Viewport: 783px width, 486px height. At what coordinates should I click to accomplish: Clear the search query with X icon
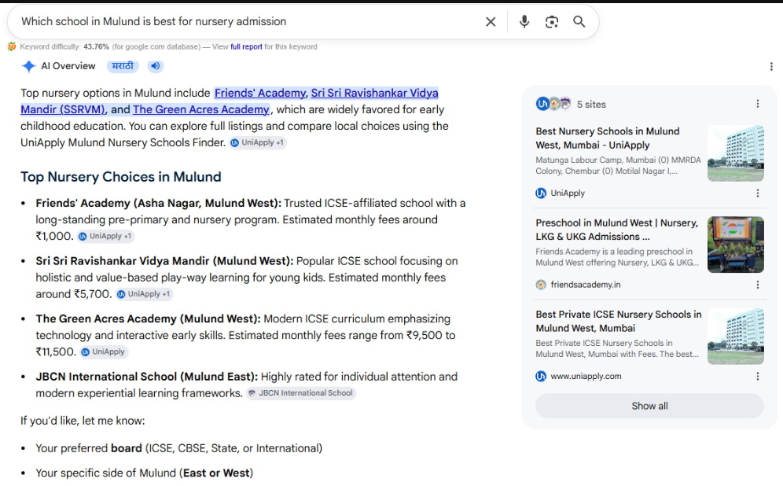pyautogui.click(x=491, y=21)
